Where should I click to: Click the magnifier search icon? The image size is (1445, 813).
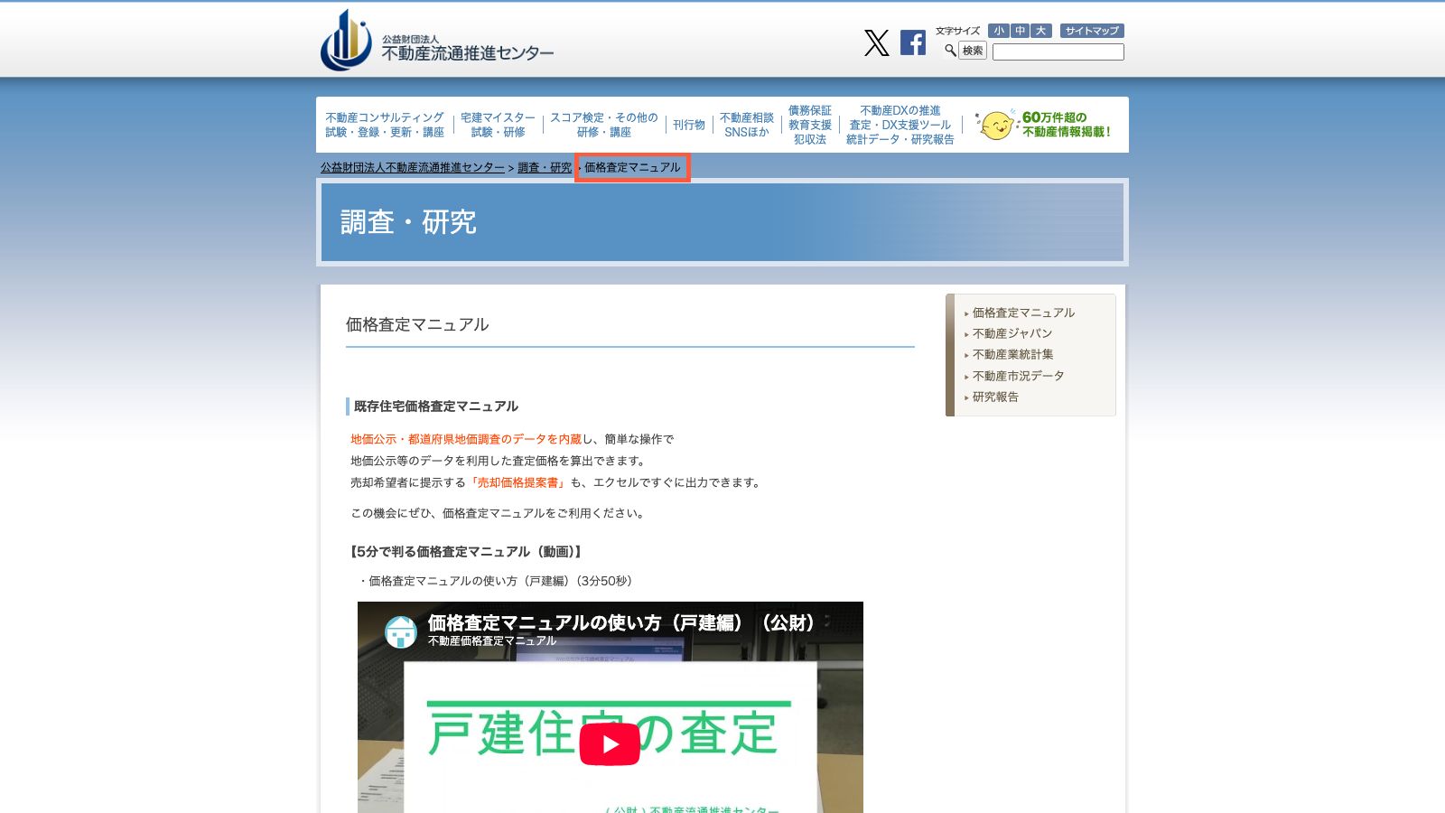950,51
